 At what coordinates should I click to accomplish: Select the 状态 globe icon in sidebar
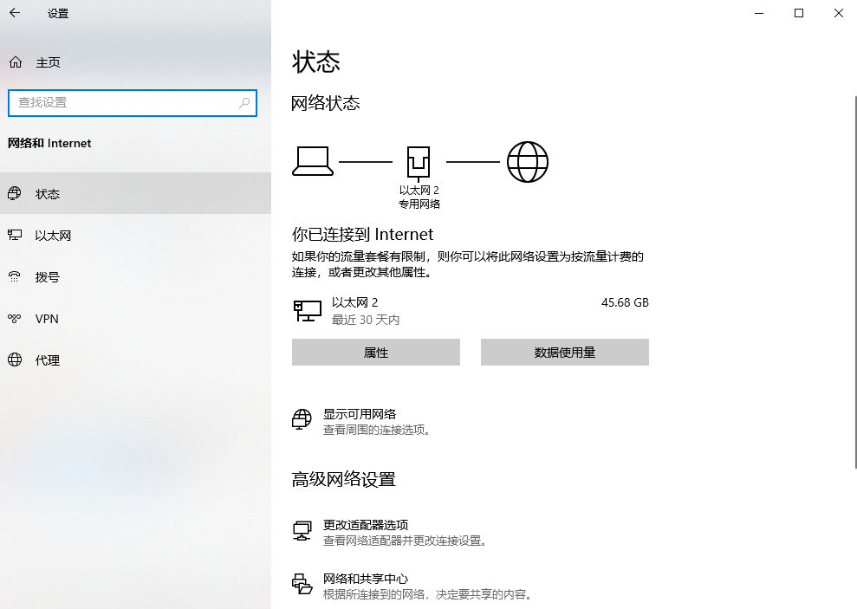pyautogui.click(x=15, y=194)
